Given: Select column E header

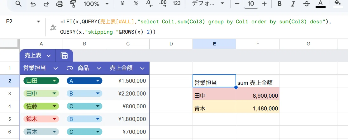Looking at the screenshot, I should pyautogui.click(x=214, y=44).
